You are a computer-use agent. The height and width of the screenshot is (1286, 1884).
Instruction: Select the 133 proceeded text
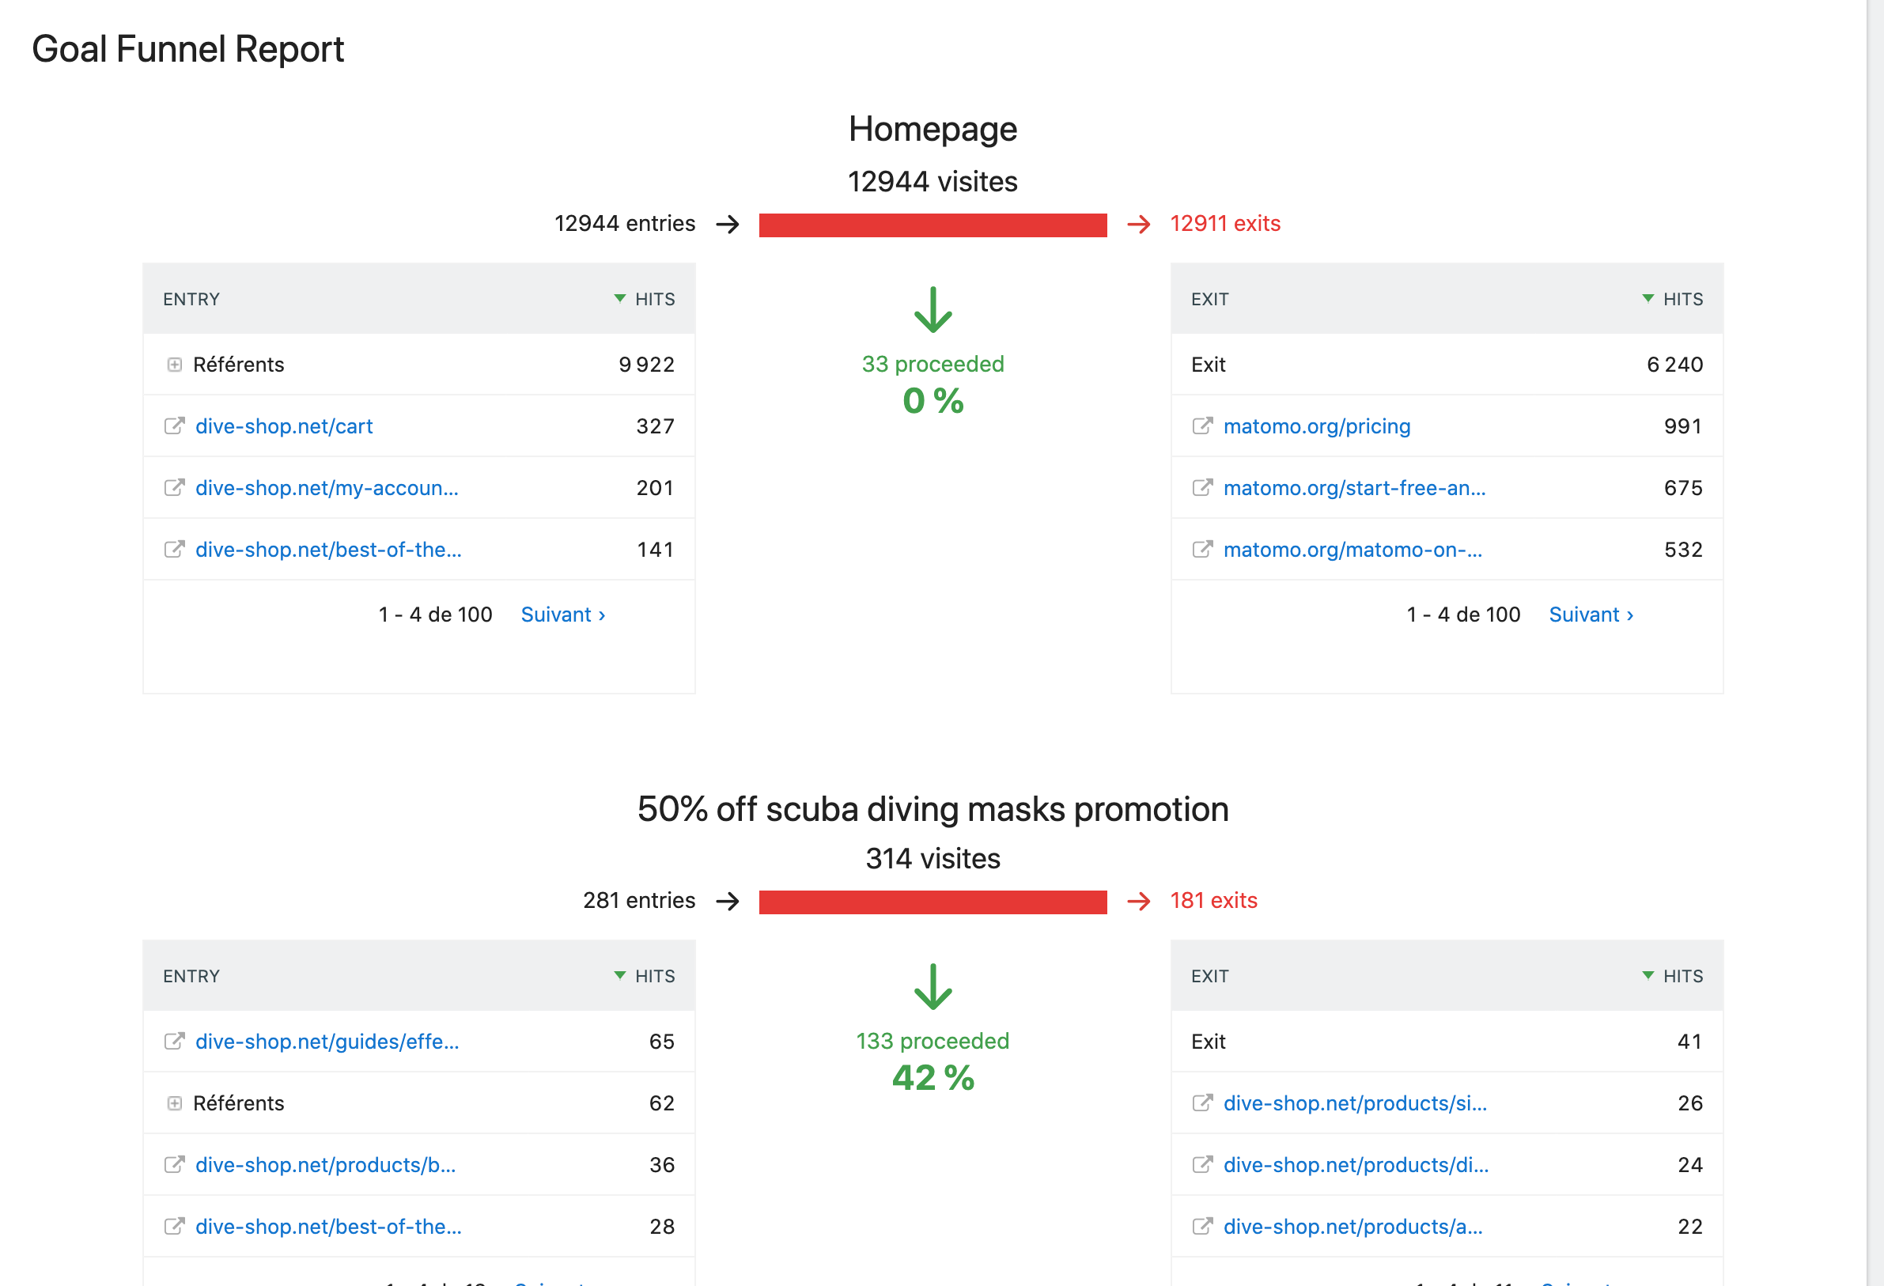pos(933,1041)
